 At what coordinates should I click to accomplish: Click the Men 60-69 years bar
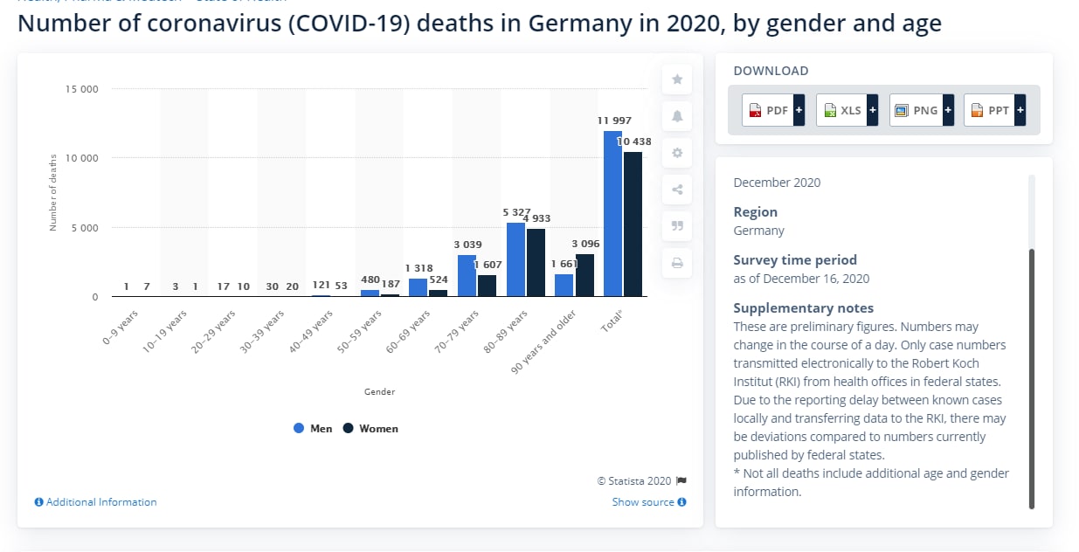click(x=418, y=288)
